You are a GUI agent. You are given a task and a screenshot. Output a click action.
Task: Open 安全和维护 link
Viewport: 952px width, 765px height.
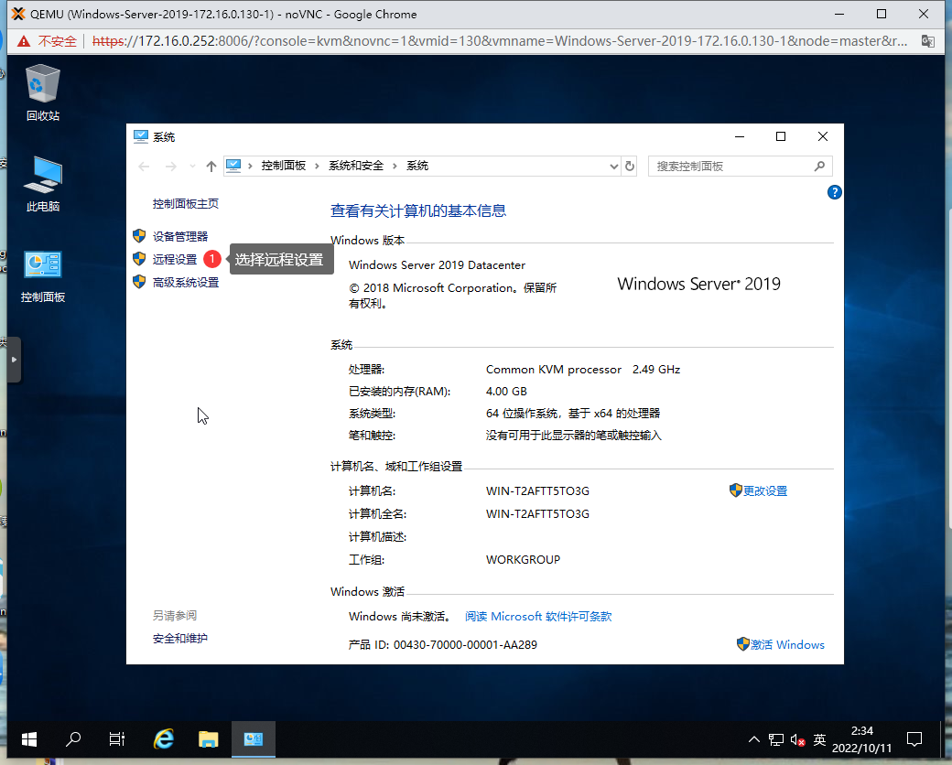[x=179, y=638]
